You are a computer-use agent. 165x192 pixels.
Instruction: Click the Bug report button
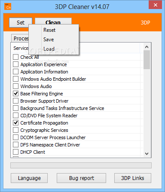point(82,178)
